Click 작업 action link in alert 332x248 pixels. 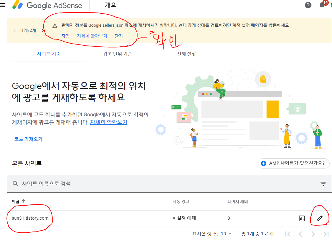pyautogui.click(x=65, y=36)
